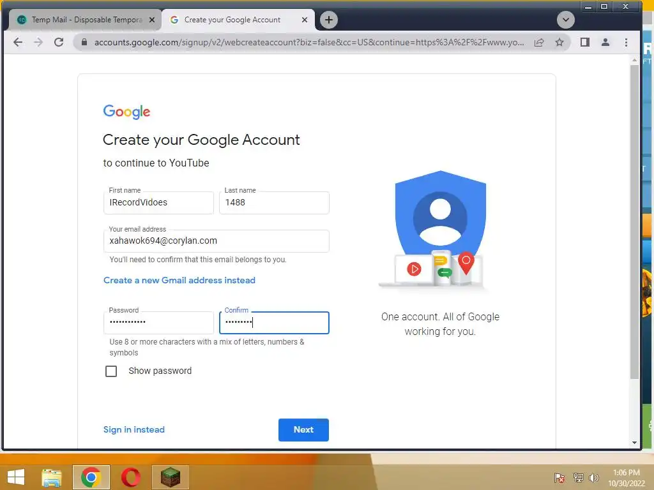Viewport: 654px width, 490px height.
Task: Click the share page icon in address bar
Action: [539, 42]
